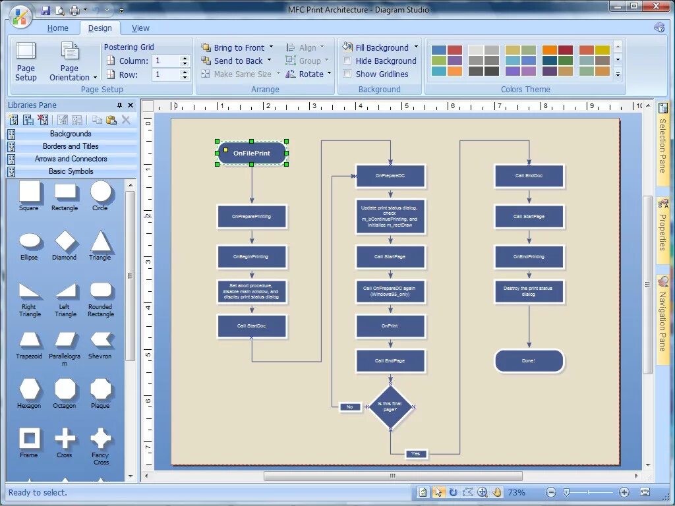Pick the Hexagon symbol
The width and height of the screenshot is (675, 506).
tap(29, 391)
